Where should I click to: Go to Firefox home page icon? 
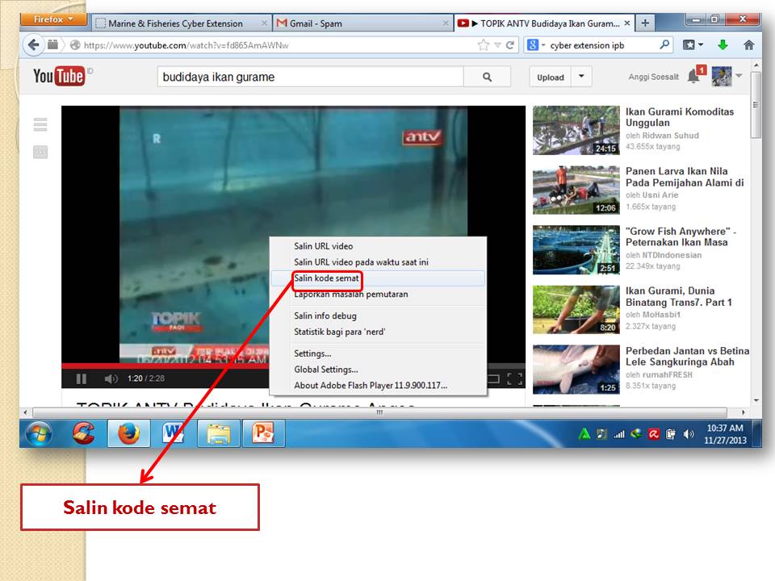click(x=749, y=45)
